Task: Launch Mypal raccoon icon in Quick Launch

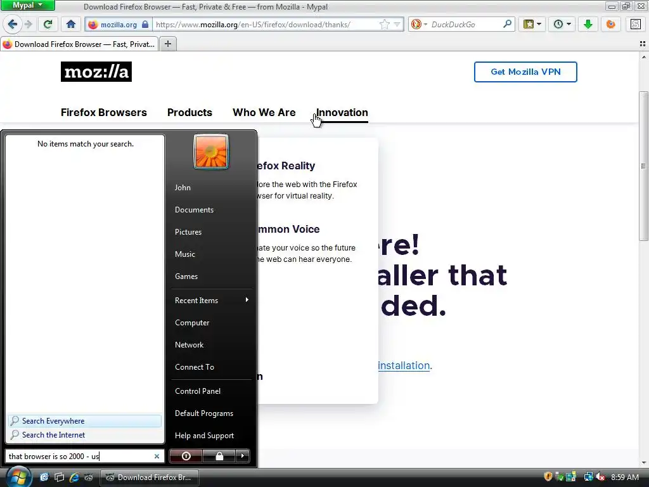Action: 89,477
